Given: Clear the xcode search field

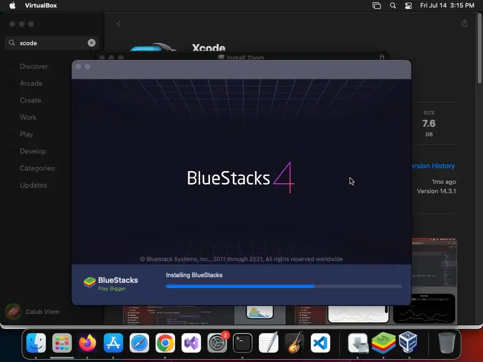Looking at the screenshot, I should (92, 43).
